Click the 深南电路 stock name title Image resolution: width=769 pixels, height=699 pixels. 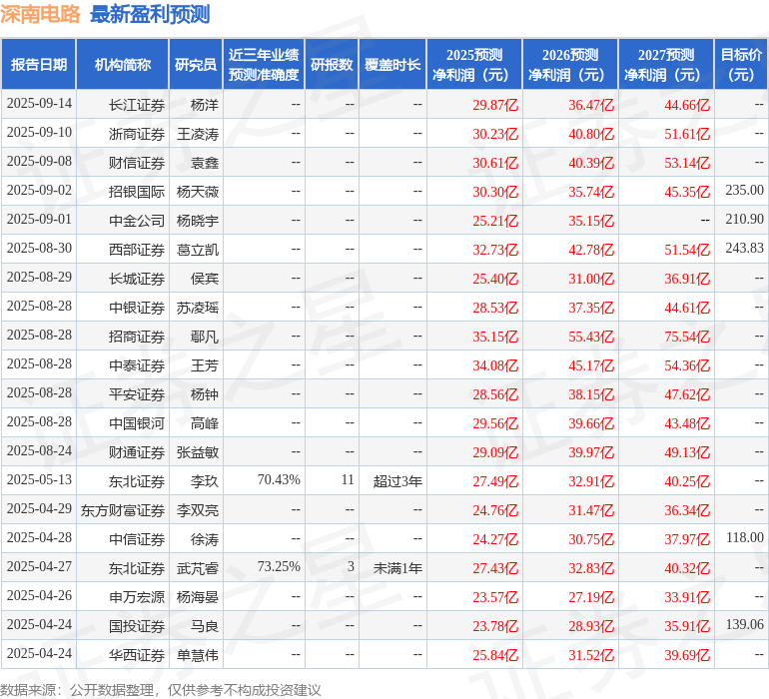tap(41, 15)
